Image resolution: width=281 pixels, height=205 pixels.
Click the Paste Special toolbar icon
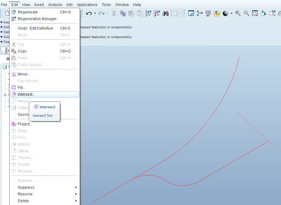pyautogui.click(x=140, y=13)
